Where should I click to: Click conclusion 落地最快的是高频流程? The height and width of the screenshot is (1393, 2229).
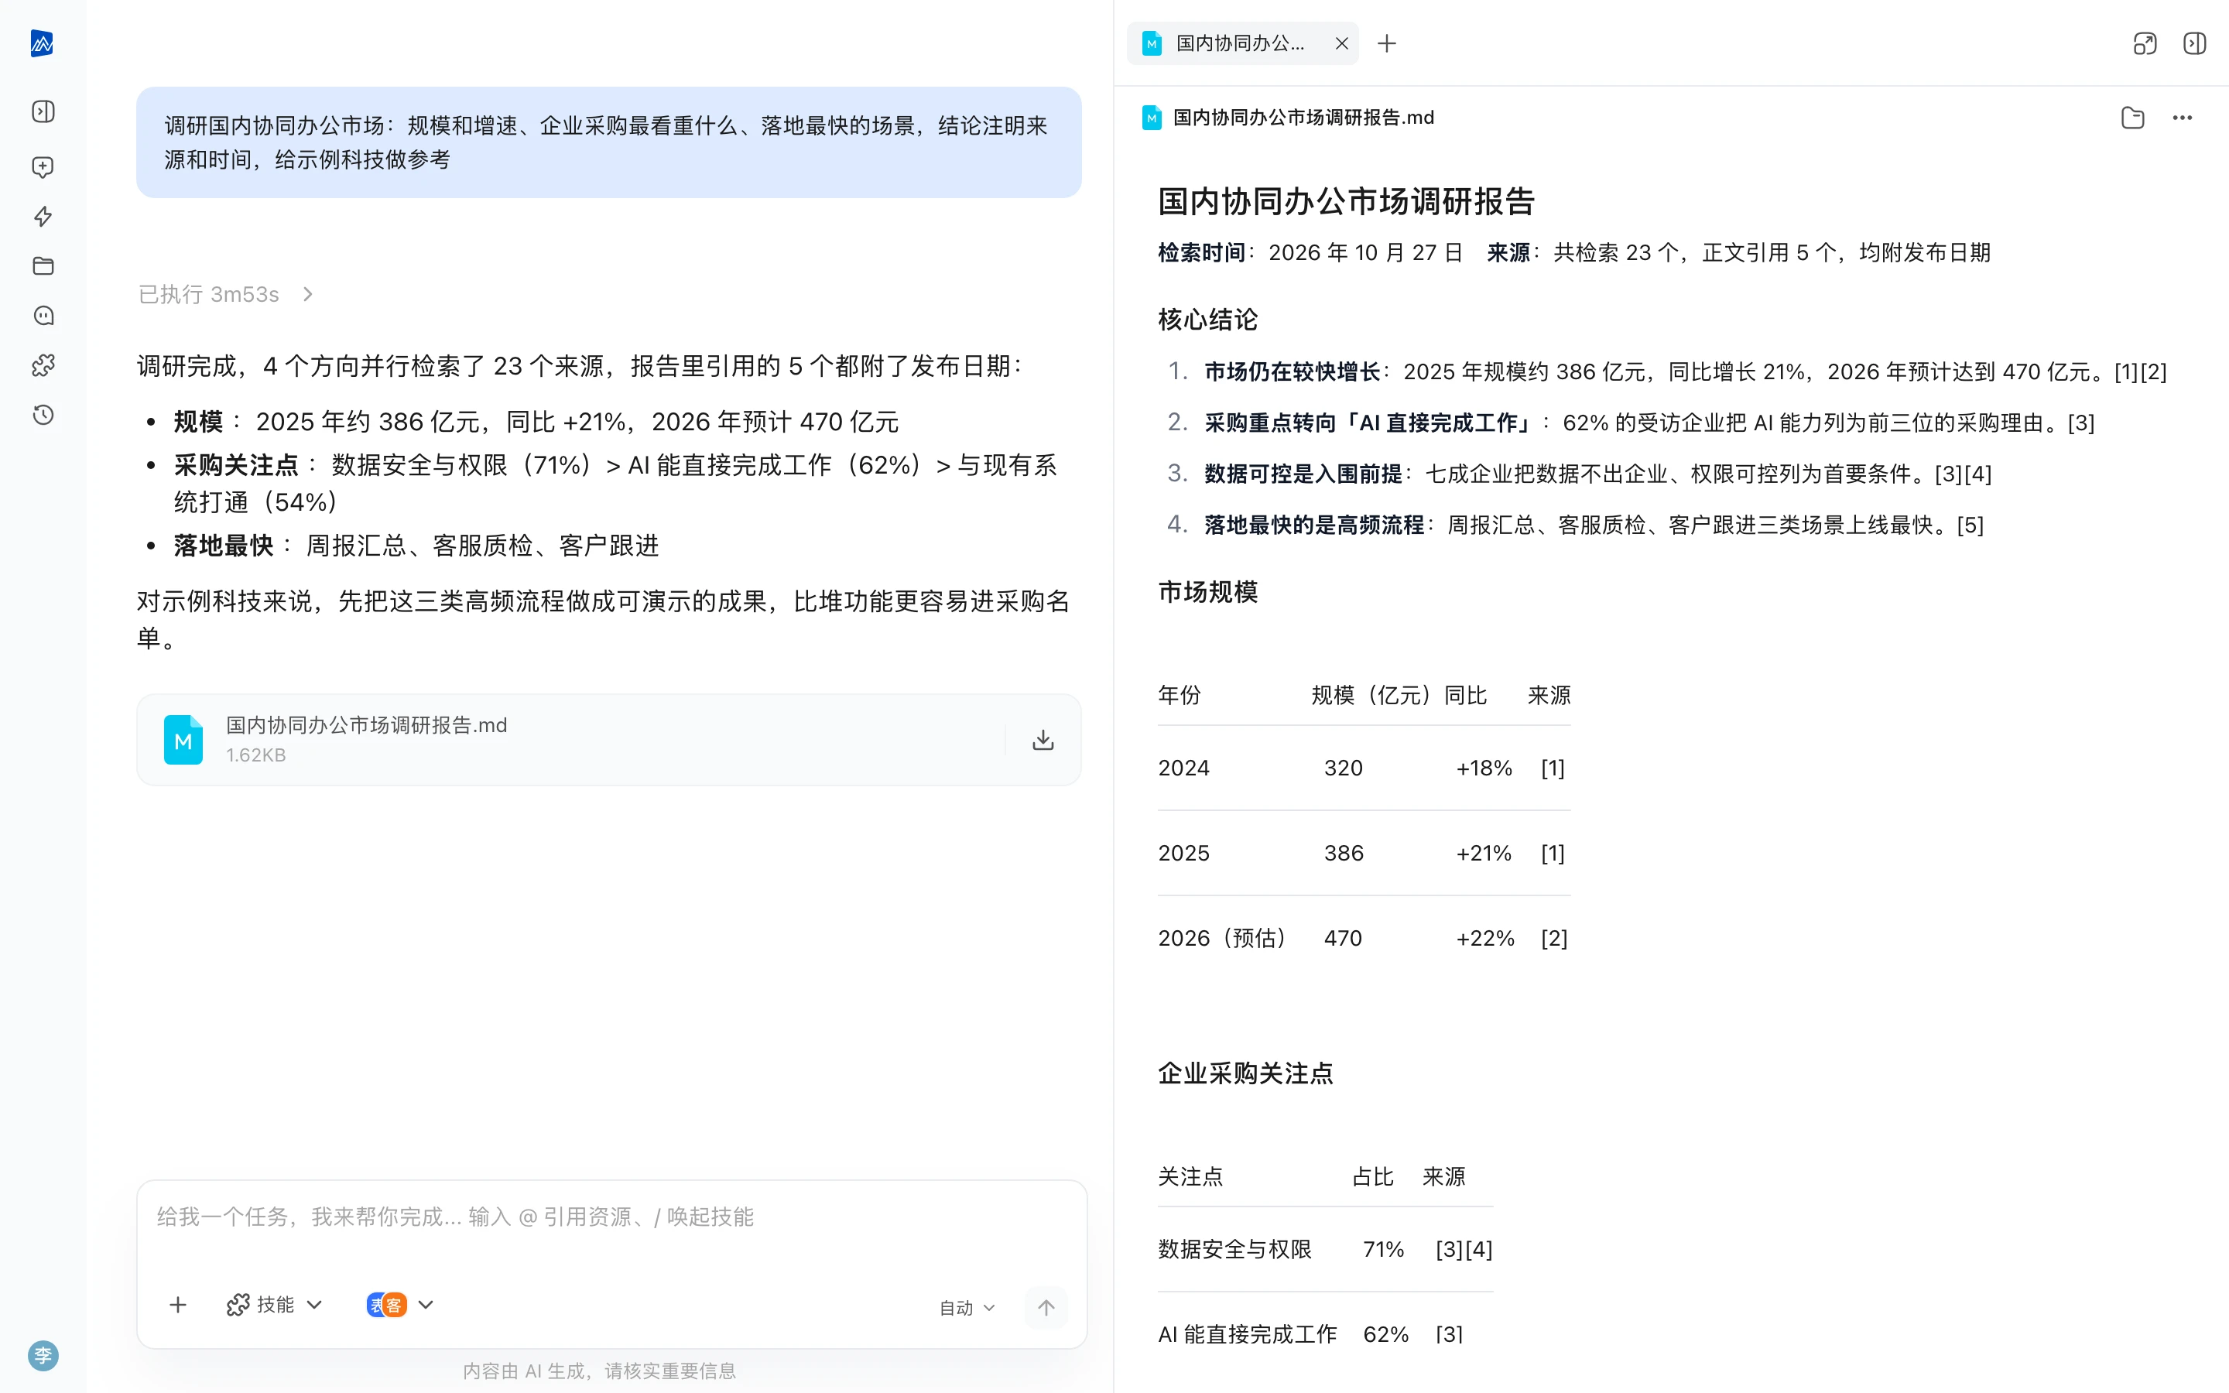point(1314,525)
